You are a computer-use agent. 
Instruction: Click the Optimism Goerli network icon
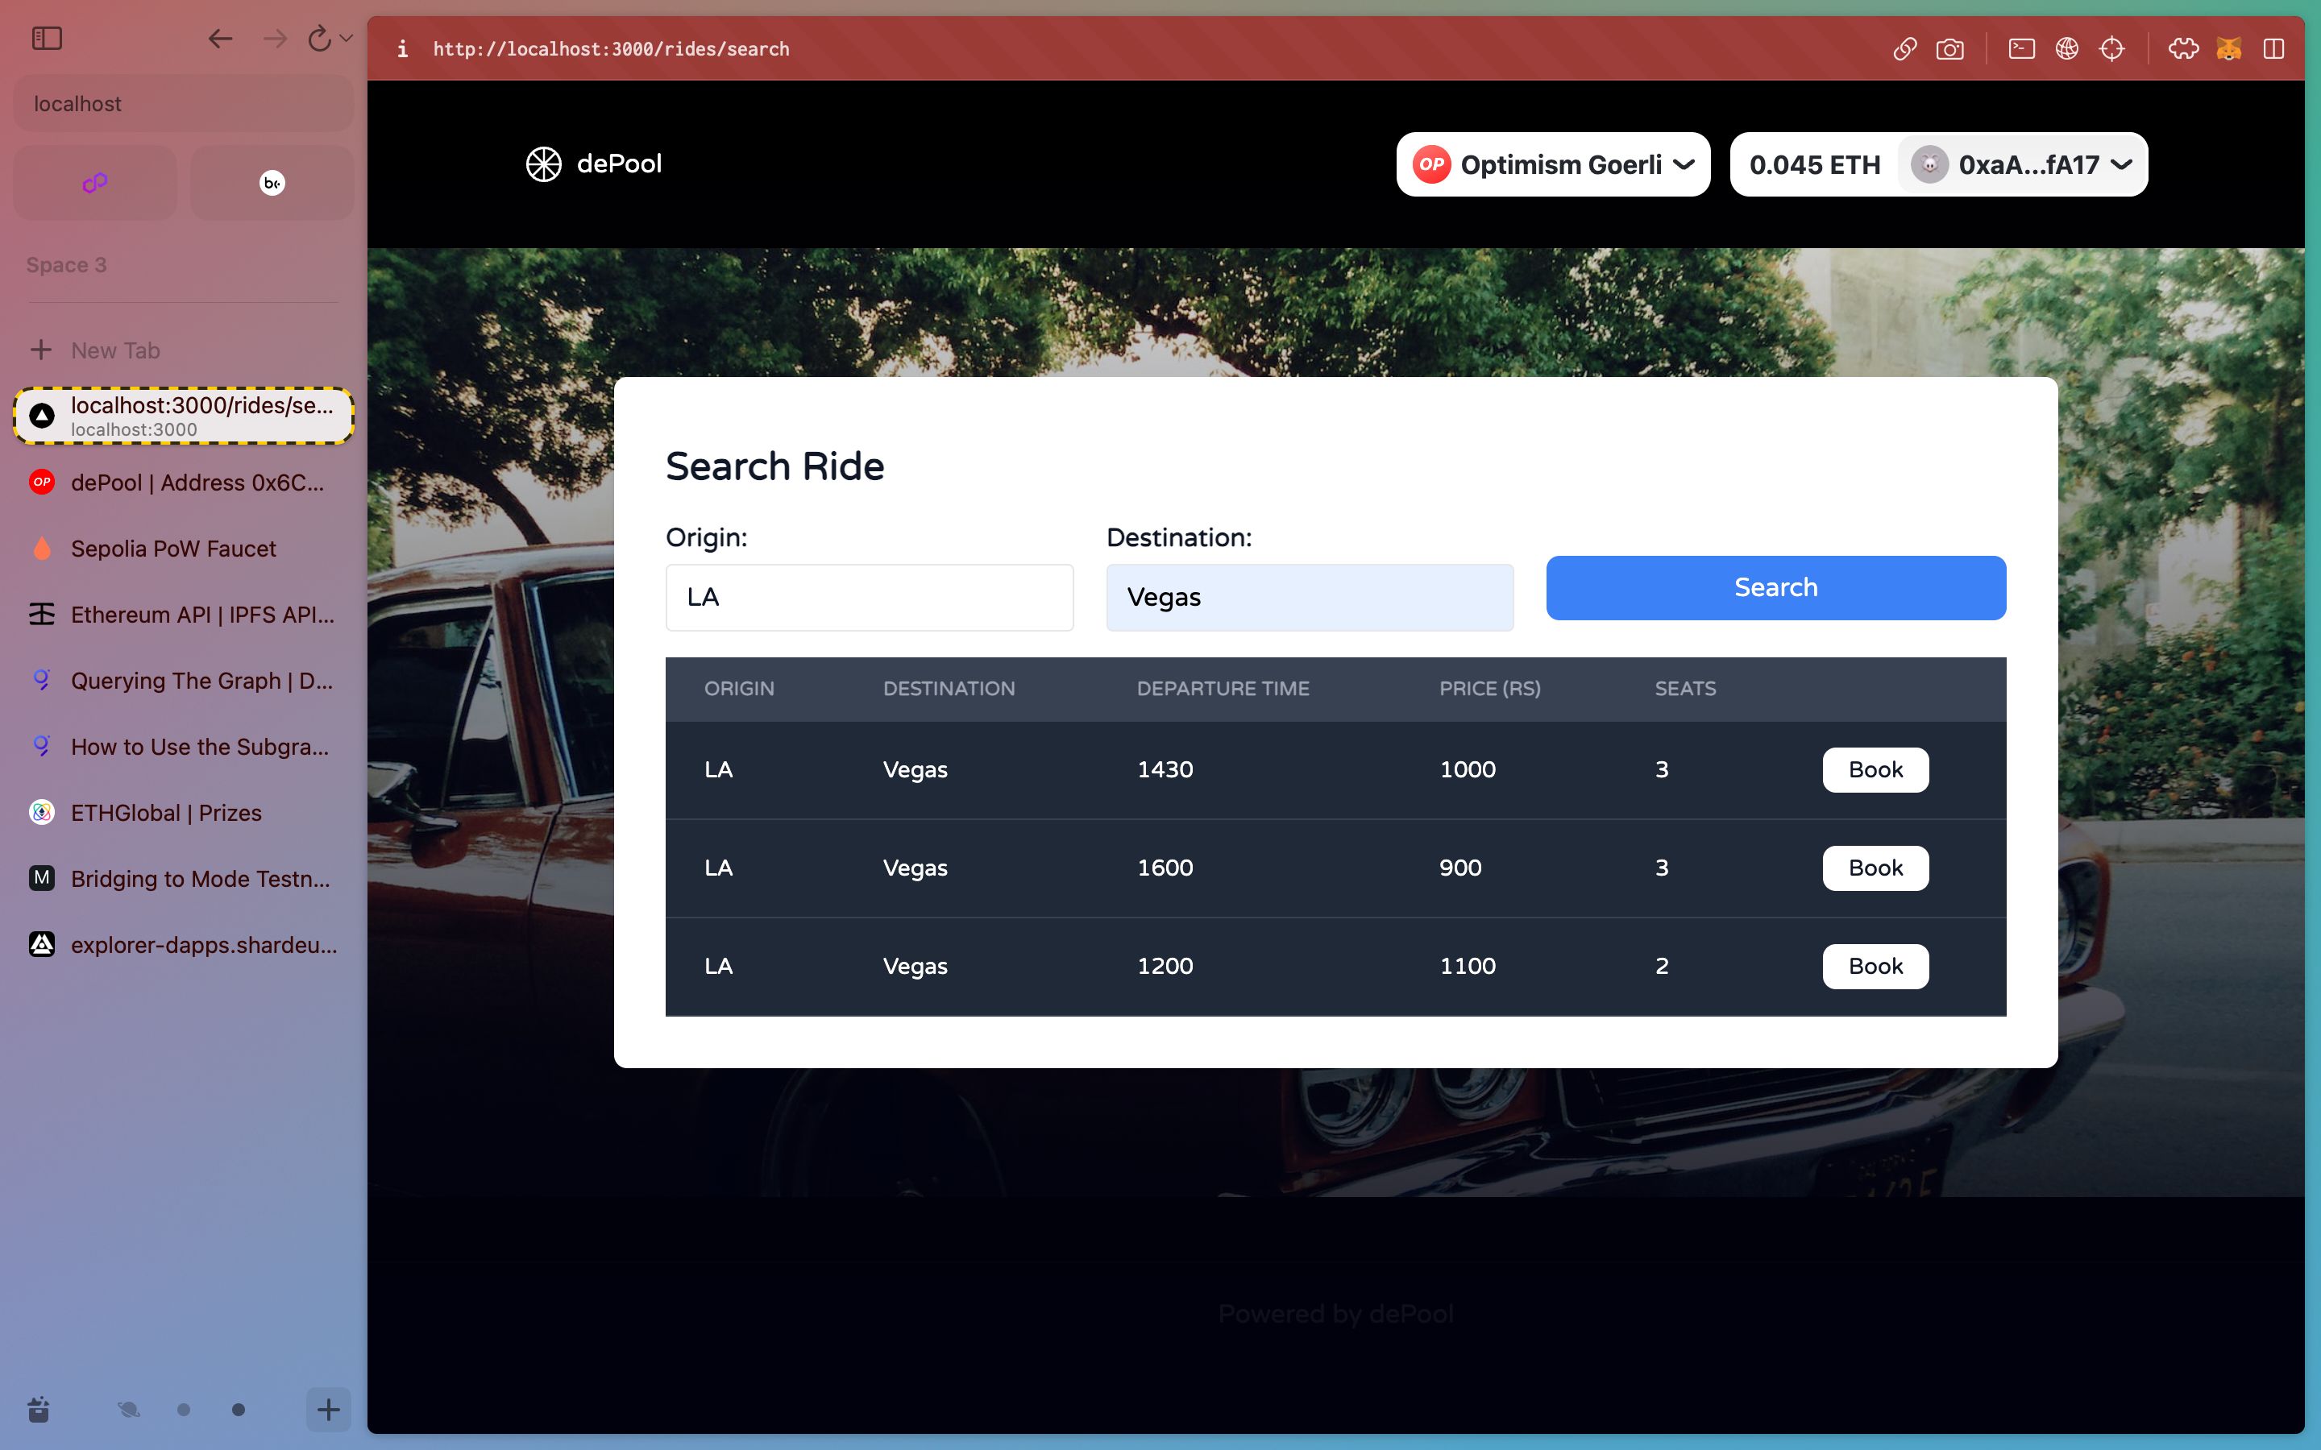pos(1432,164)
